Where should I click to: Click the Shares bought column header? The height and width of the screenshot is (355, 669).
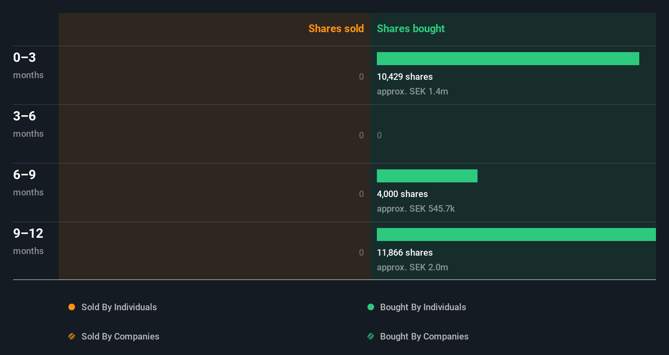coord(411,28)
